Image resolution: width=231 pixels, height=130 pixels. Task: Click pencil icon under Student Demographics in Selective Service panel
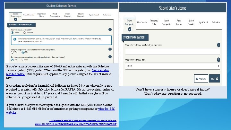(x=16, y=19)
